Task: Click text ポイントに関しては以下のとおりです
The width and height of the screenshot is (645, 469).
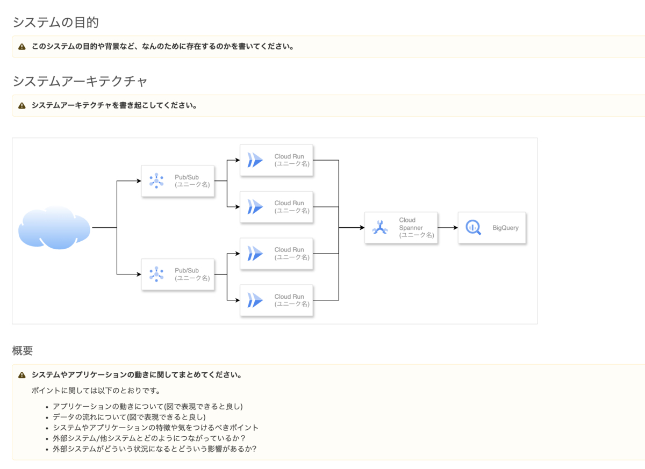Action: pyautogui.click(x=96, y=391)
